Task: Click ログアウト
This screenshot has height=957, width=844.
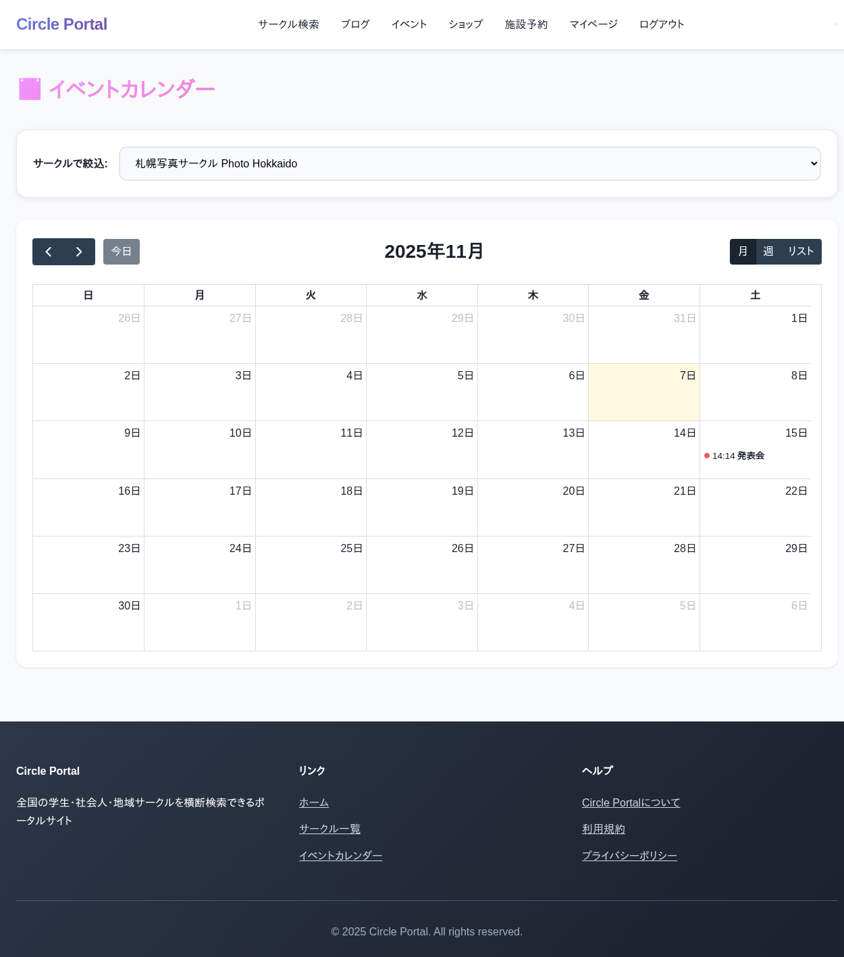Action: pos(662,24)
